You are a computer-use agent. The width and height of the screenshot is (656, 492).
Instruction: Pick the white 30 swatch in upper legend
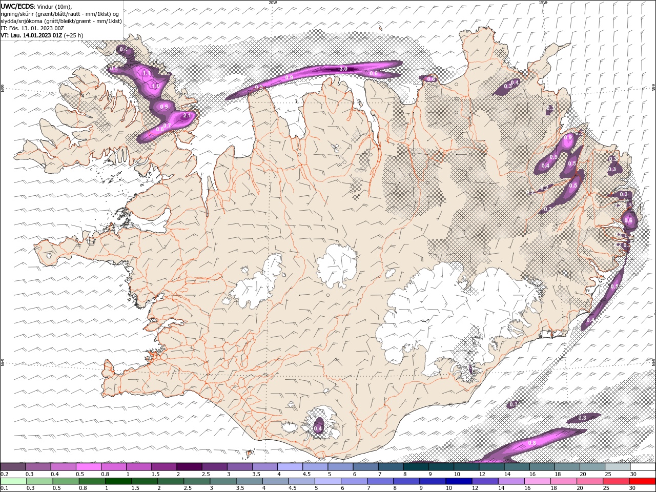(x=643, y=467)
